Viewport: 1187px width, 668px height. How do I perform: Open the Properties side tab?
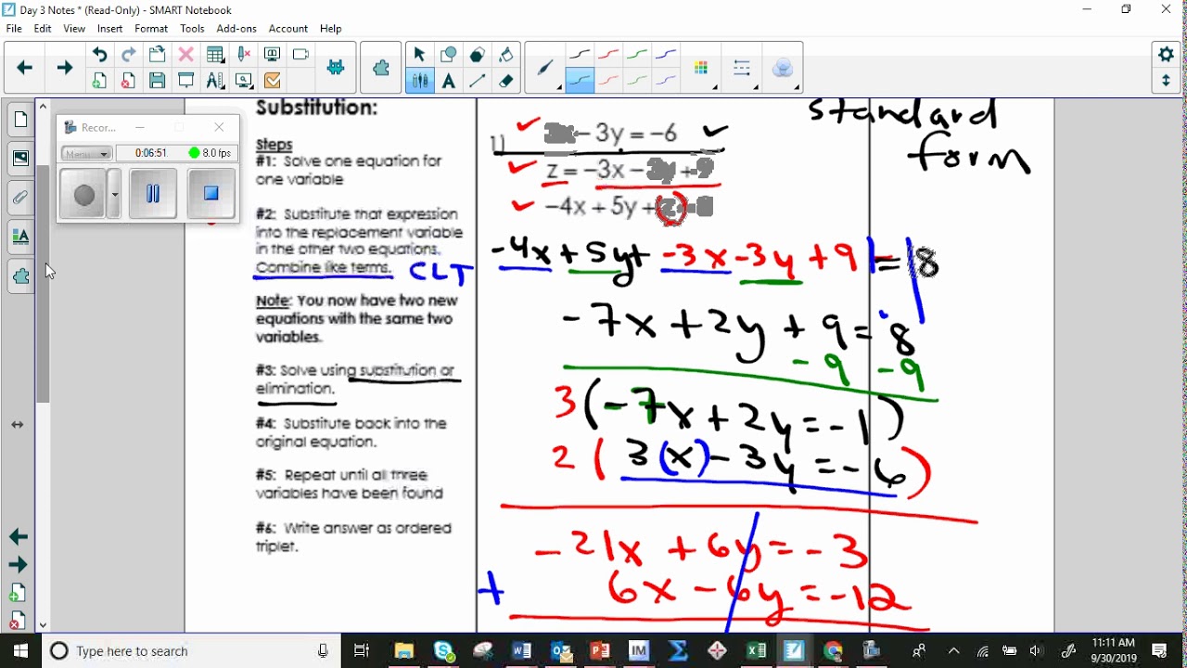click(20, 237)
